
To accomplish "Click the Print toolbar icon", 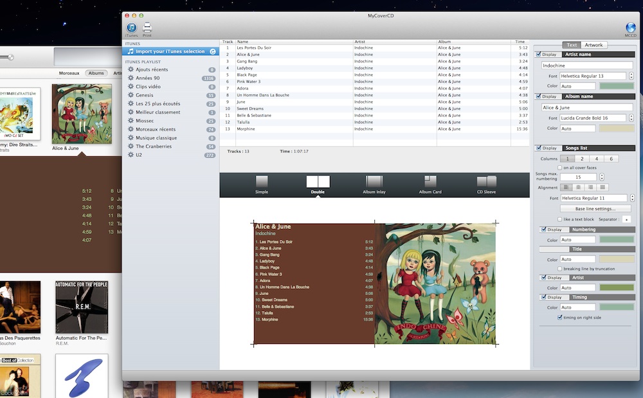I will (x=147, y=28).
